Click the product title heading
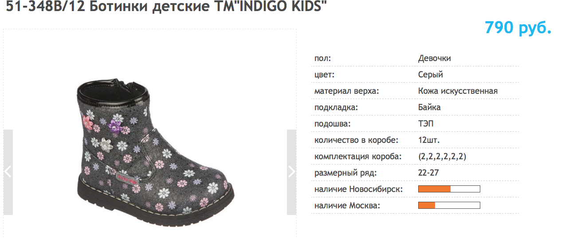This screenshot has width=565, height=238. pos(163,8)
